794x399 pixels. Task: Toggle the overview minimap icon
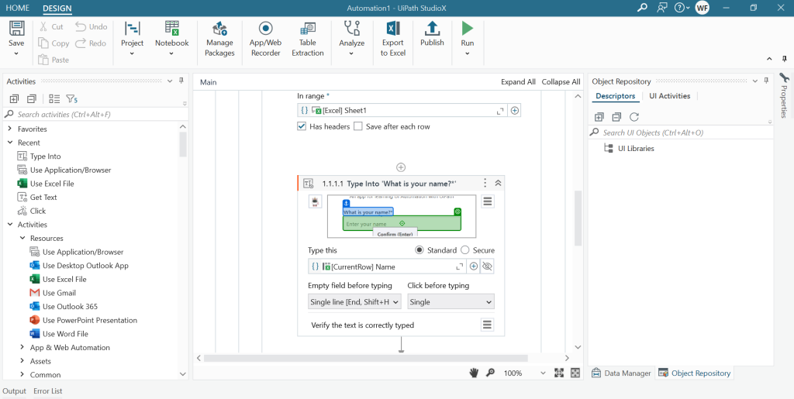(575, 373)
